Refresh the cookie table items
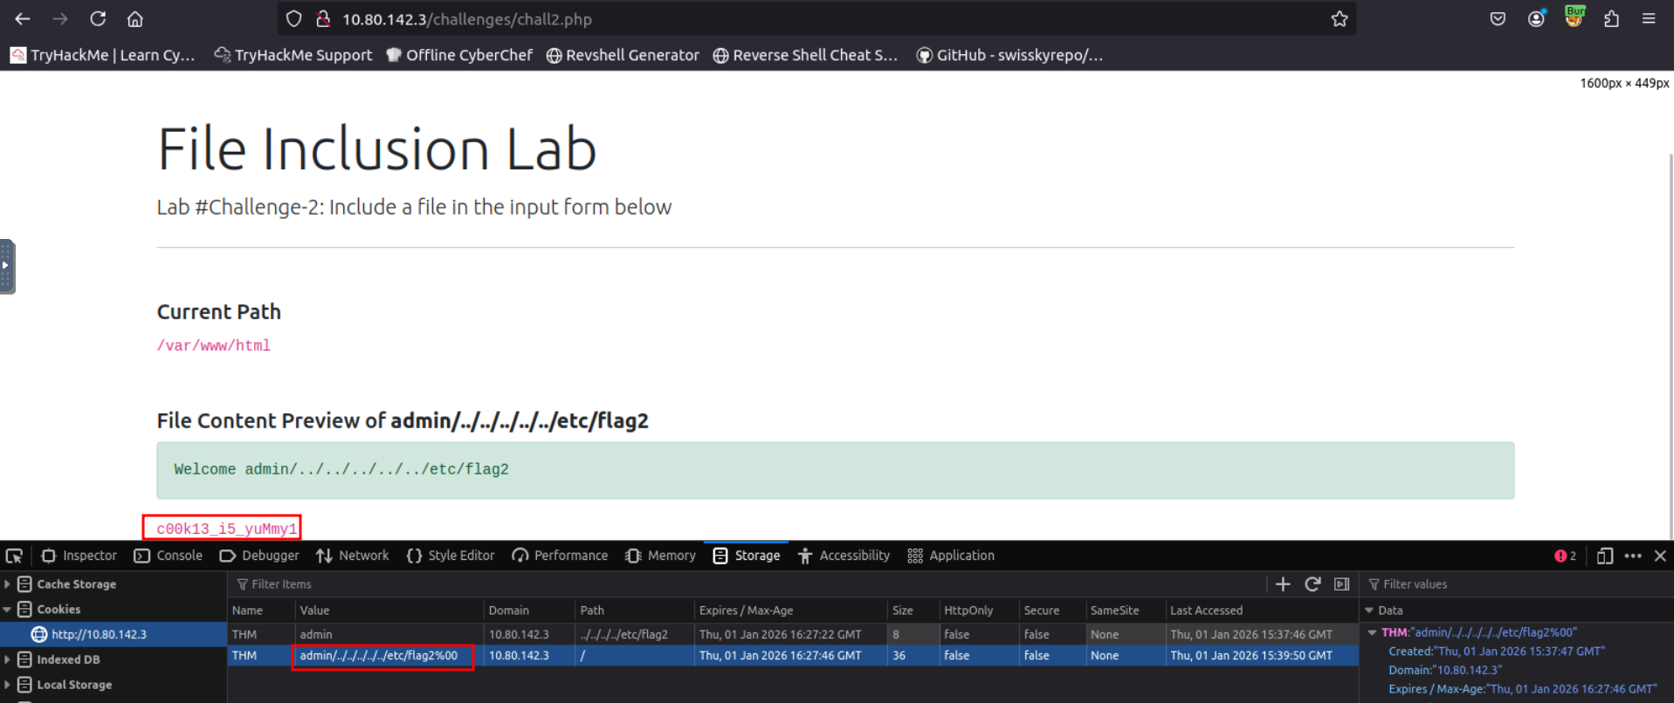 click(1312, 584)
